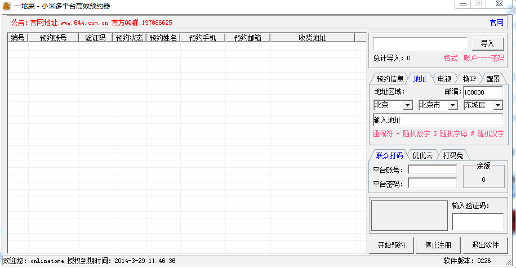The height and width of the screenshot is (268, 516).
Task: Click the 导入 button
Action: 487,43
